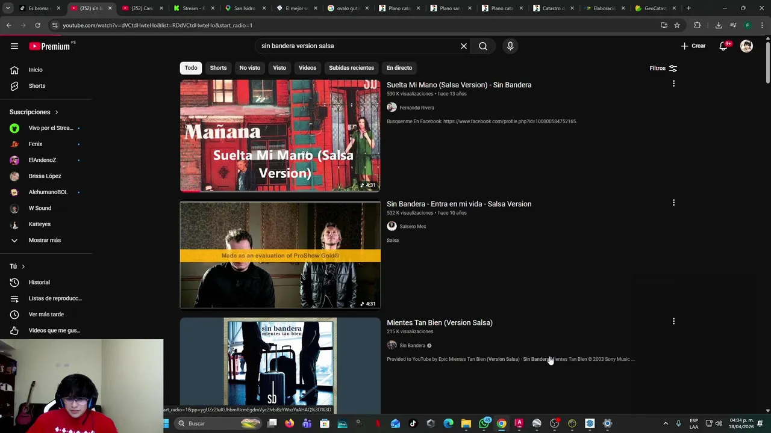Open the YouTube hamburger guide menu

click(14, 46)
